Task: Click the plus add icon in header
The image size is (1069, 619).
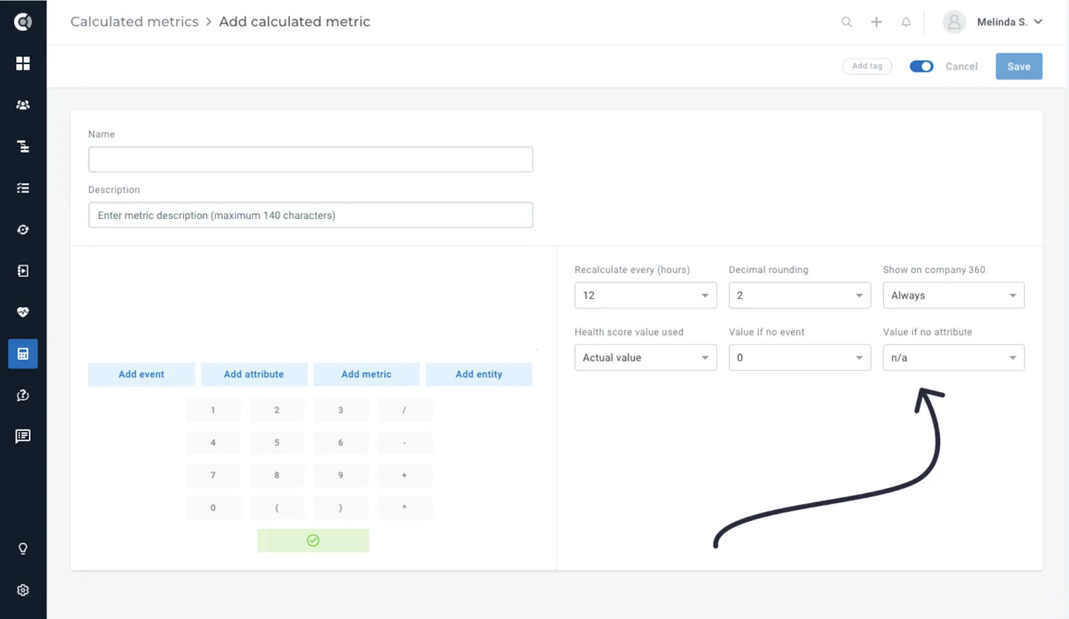Action: coord(877,22)
